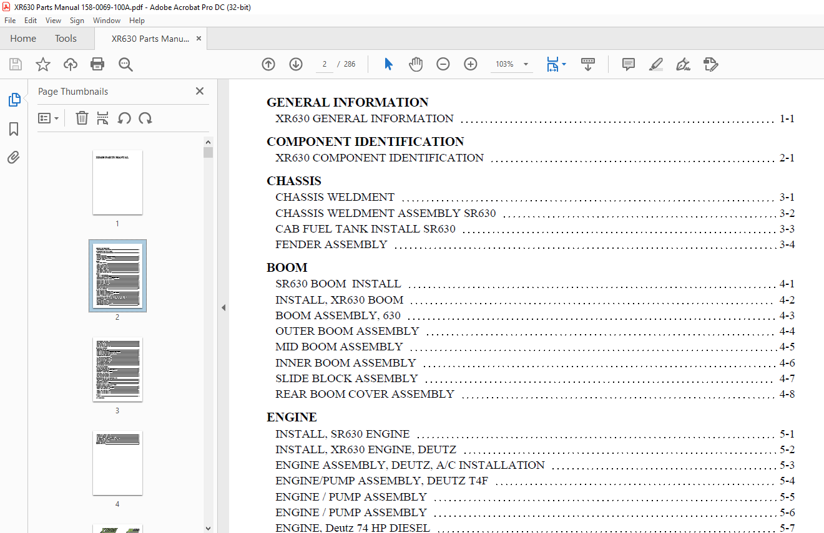
Task: Delete selected page with trash icon
Action: tap(82, 118)
